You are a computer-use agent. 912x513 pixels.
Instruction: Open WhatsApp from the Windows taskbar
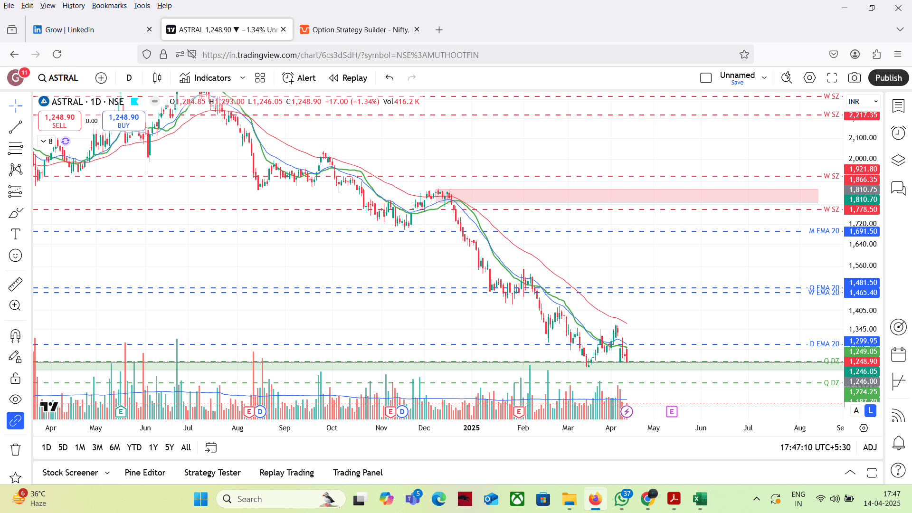[x=621, y=499]
